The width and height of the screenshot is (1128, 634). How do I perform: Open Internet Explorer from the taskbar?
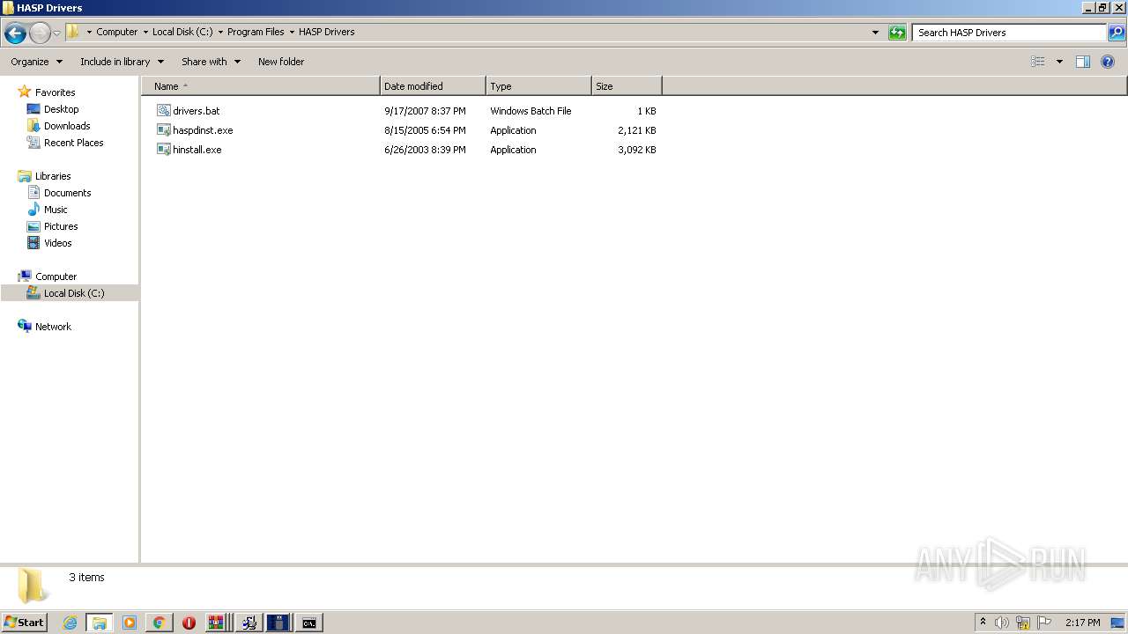(70, 623)
